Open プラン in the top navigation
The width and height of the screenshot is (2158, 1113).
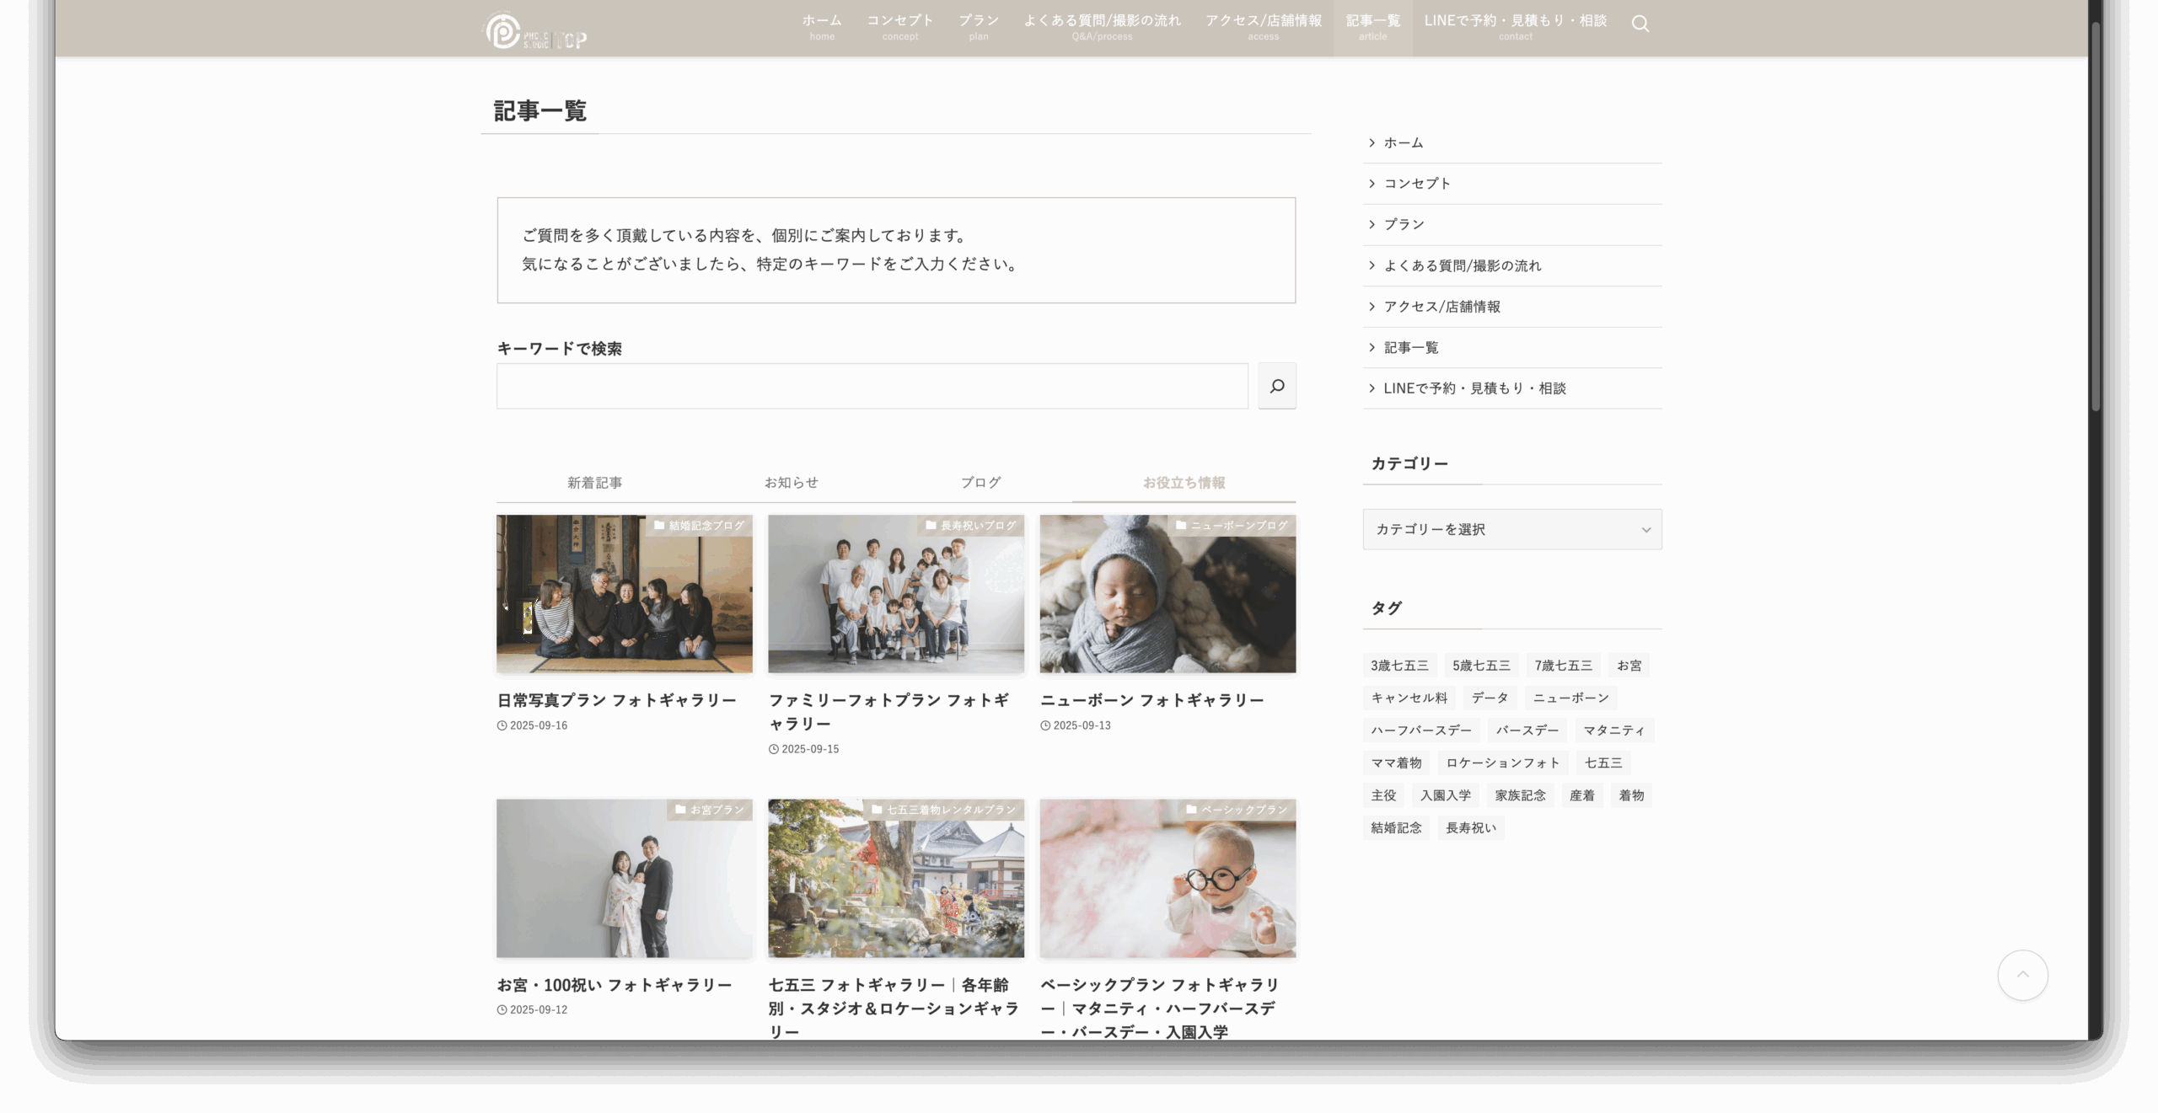pos(979,27)
